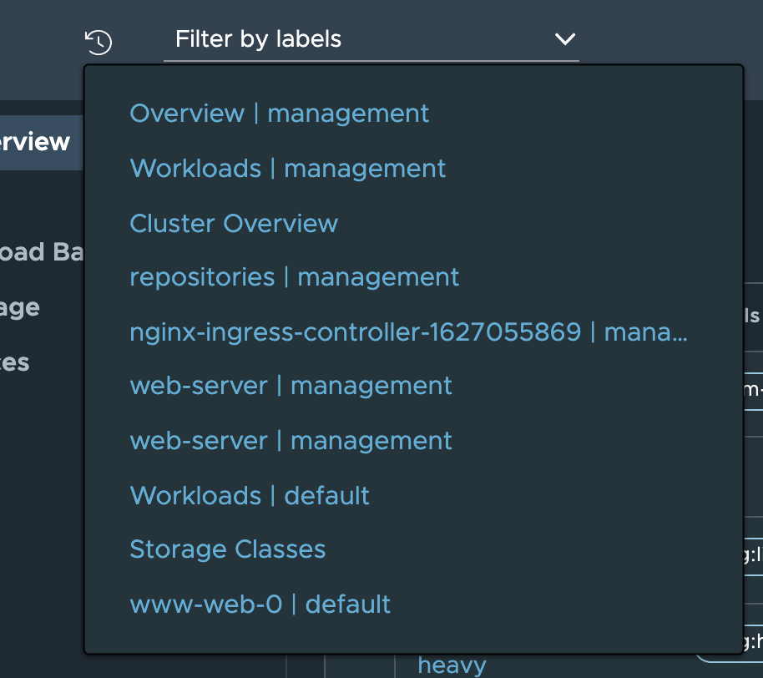The height and width of the screenshot is (678, 763).
Task: Click the label chip ending in 'm-'
Action: [753, 387]
